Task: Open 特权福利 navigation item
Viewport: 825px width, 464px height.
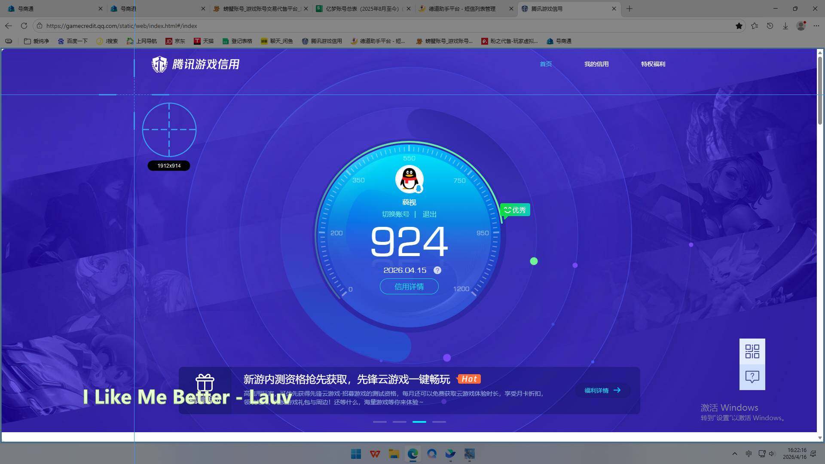Action: [x=653, y=64]
